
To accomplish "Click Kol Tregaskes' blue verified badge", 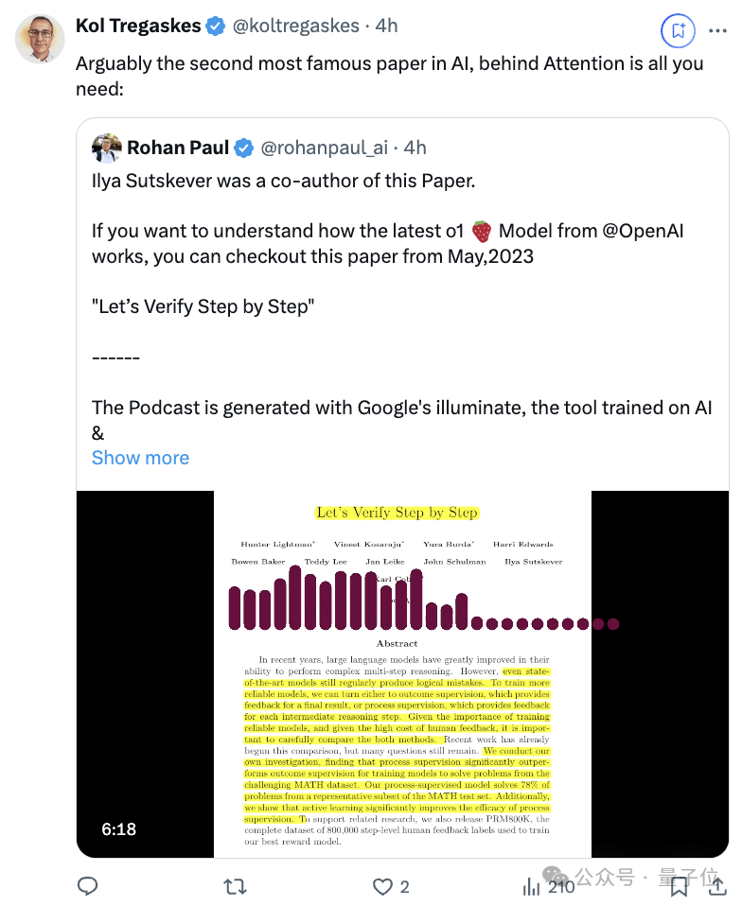I will (216, 26).
